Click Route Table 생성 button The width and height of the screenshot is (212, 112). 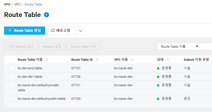(24, 30)
